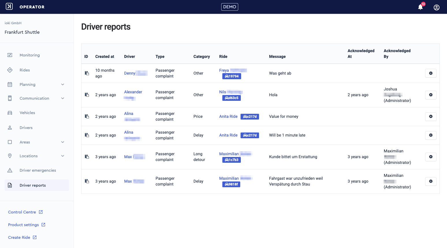The image size is (447, 248).
Task: Copy ID of the Kunde bittet um Erstattung report
Action: pos(87,157)
